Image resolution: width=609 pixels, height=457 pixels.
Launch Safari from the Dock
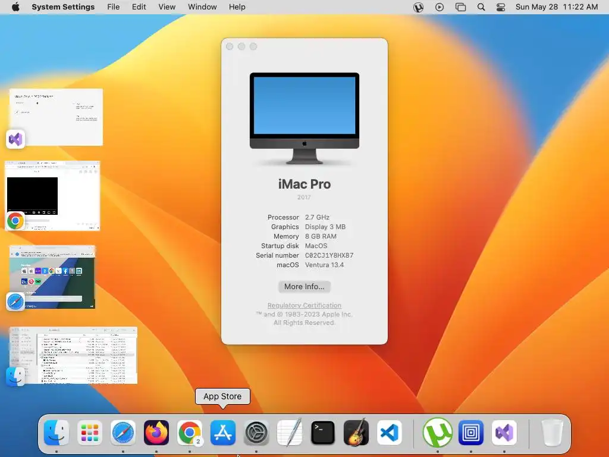(123, 433)
